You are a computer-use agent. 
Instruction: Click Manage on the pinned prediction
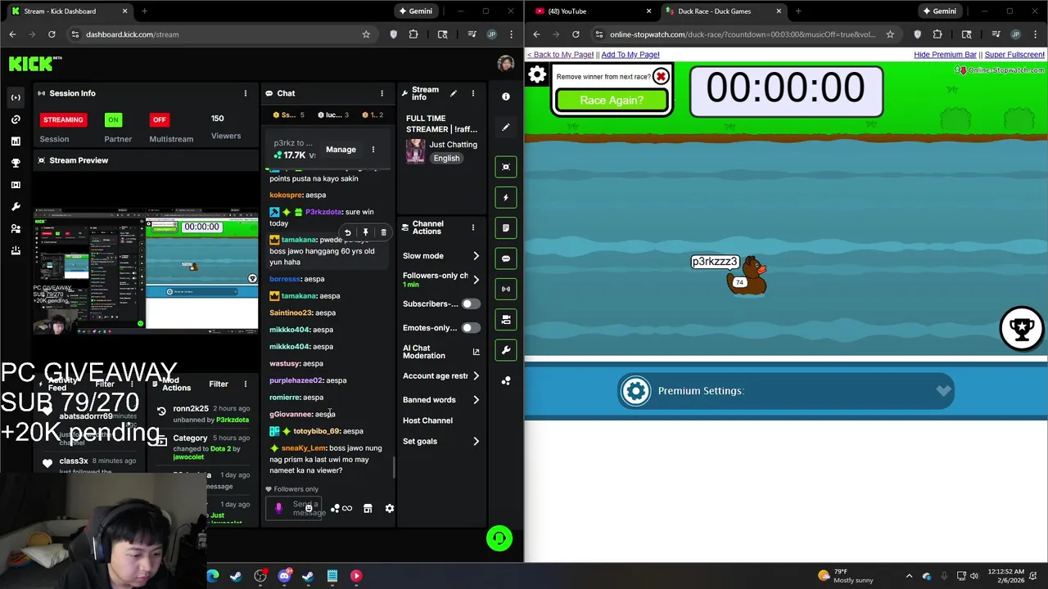(341, 150)
